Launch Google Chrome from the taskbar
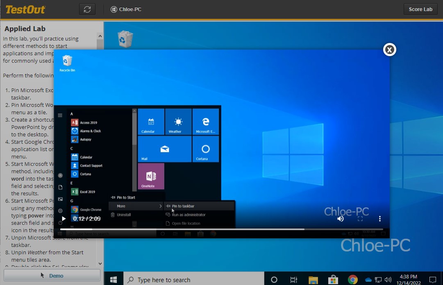Image resolution: width=443 pixels, height=285 pixels. [x=352, y=280]
